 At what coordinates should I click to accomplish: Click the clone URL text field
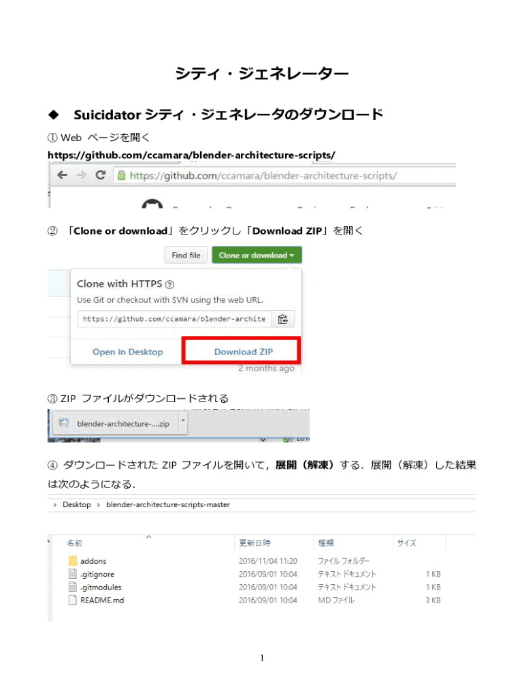(x=174, y=318)
